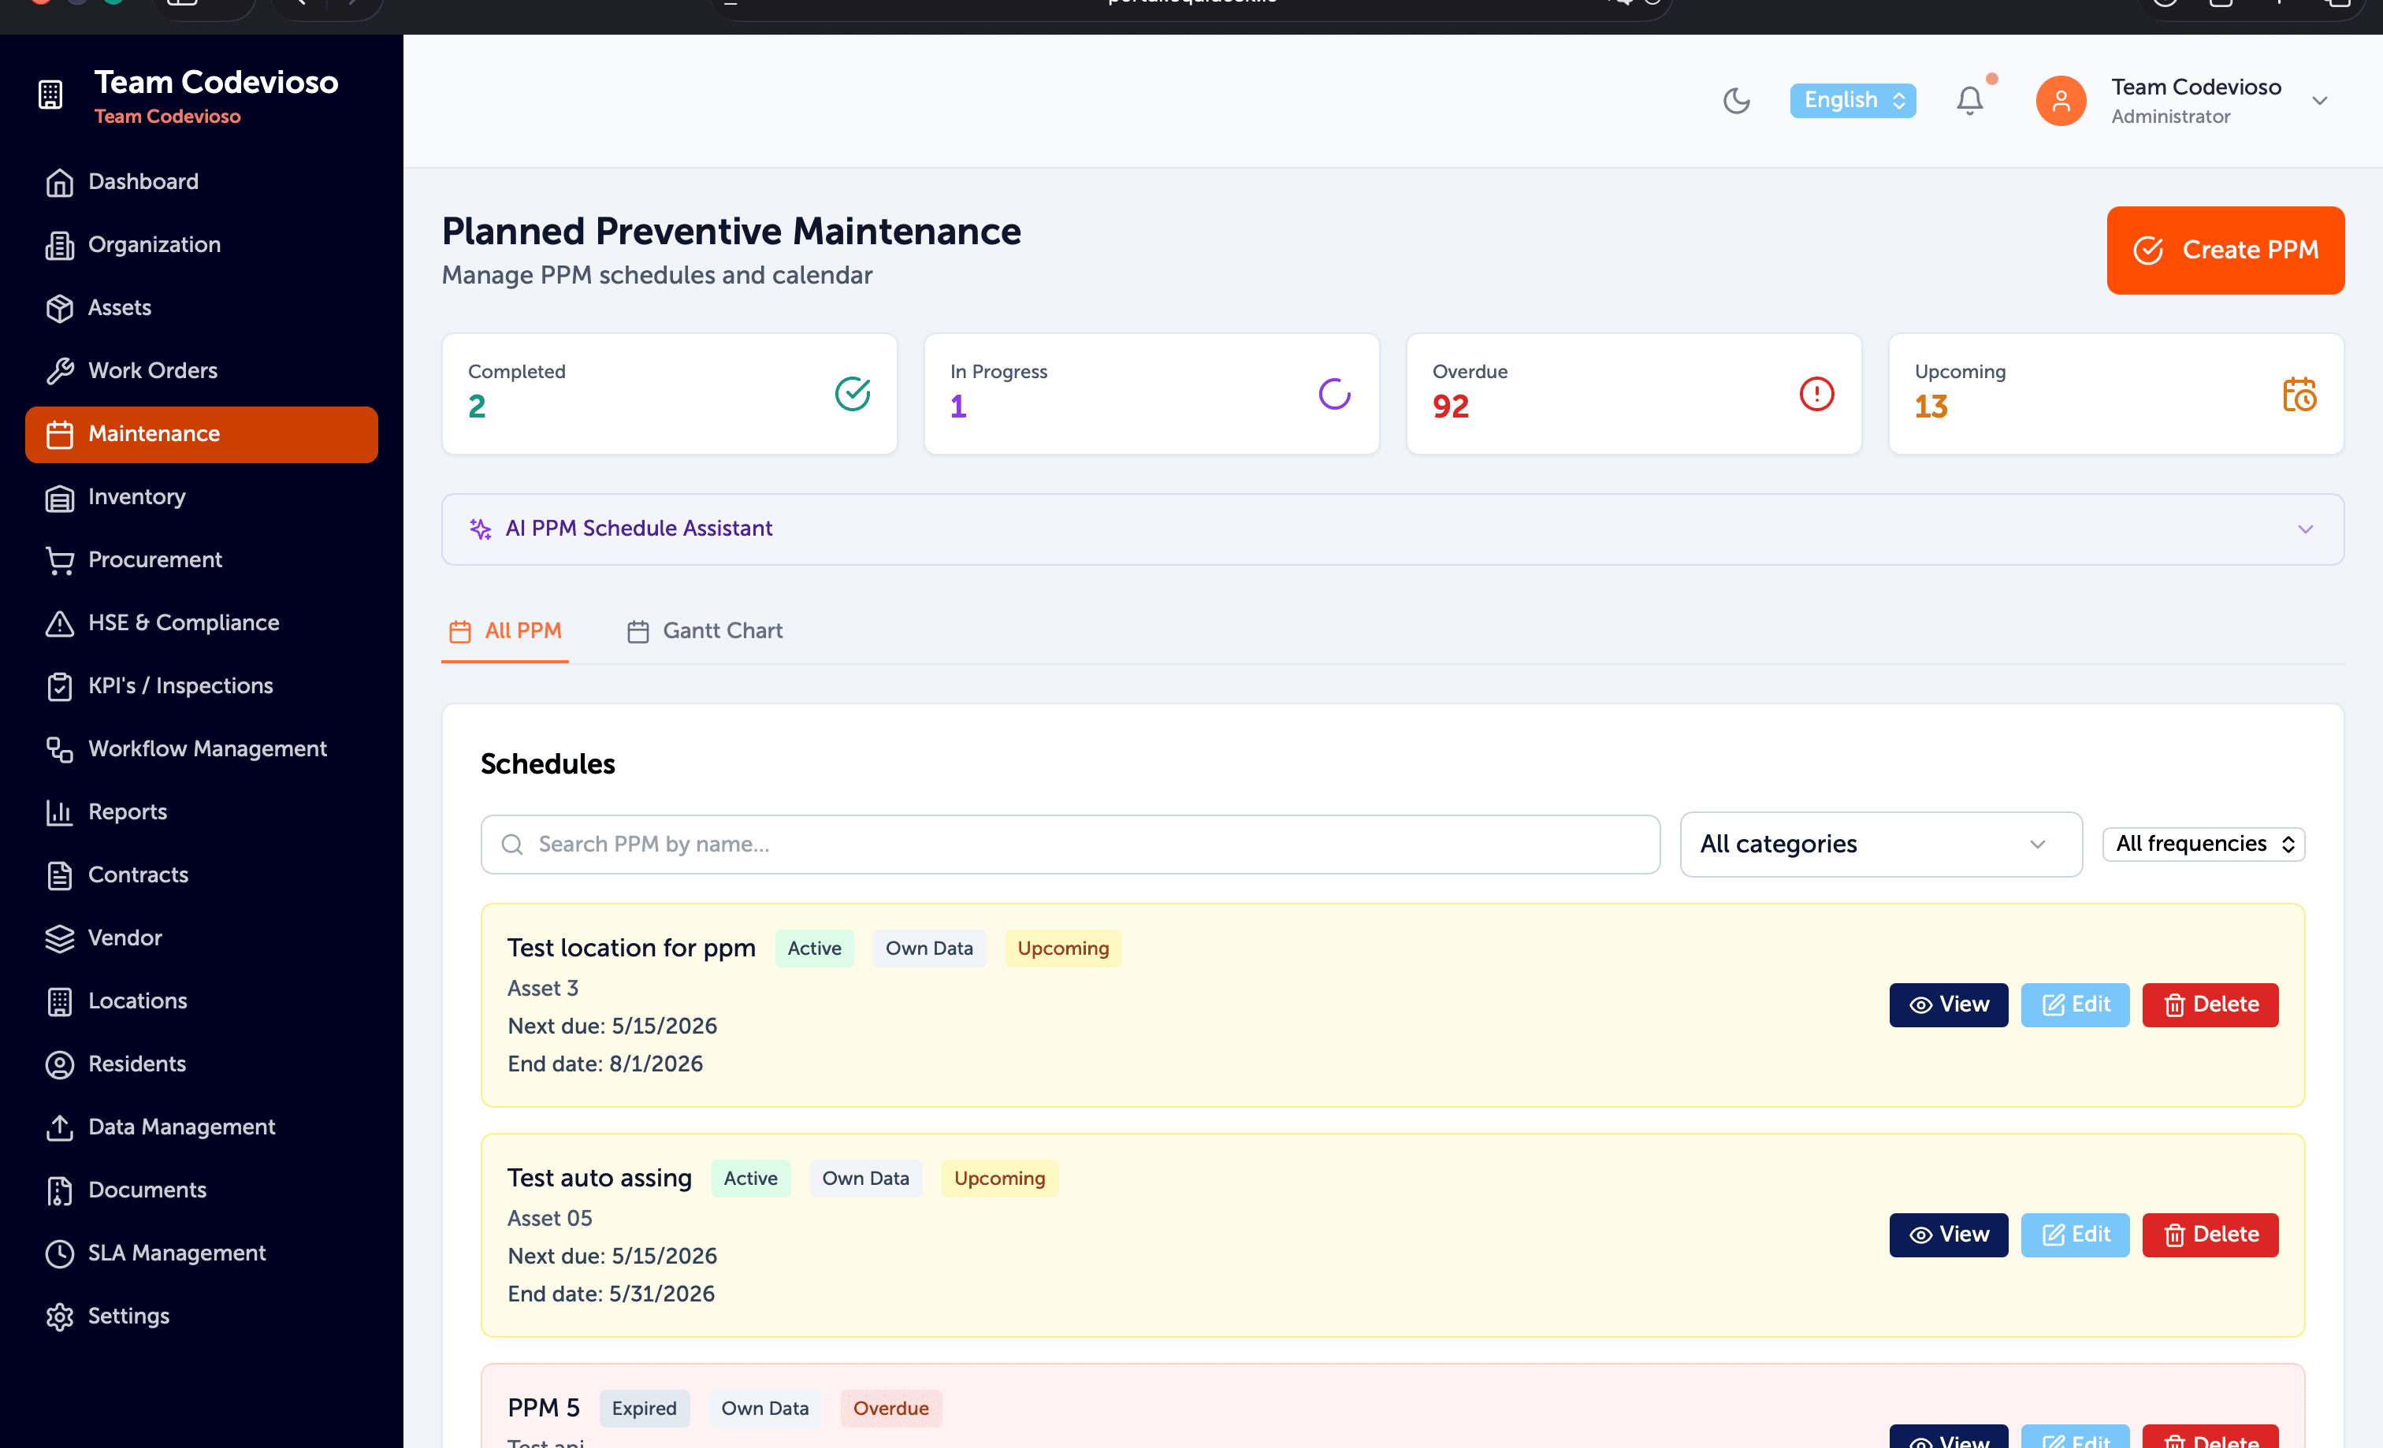Click the Create PPM button
The height and width of the screenshot is (1448, 2383).
(2225, 251)
